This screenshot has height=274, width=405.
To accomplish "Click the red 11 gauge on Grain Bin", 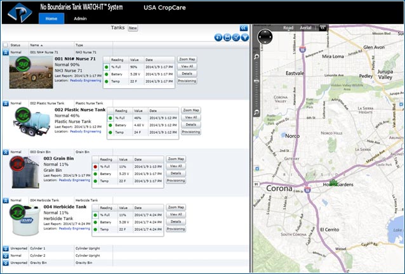I will [x=17, y=164].
